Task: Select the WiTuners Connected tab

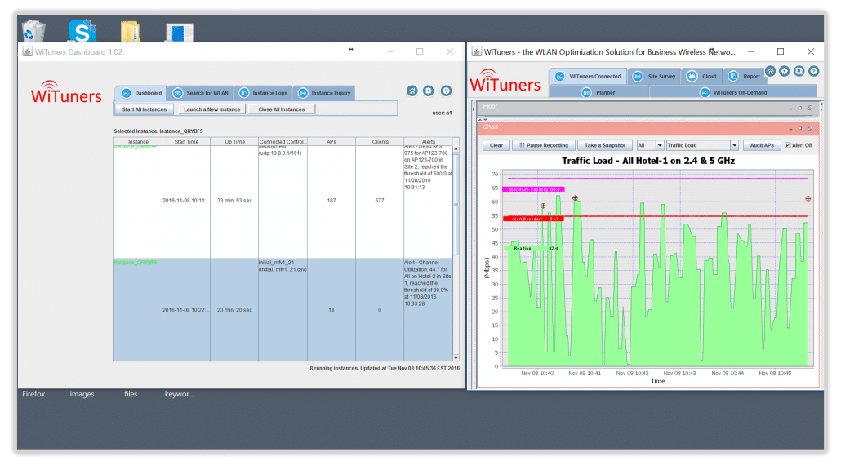Action: coord(587,76)
